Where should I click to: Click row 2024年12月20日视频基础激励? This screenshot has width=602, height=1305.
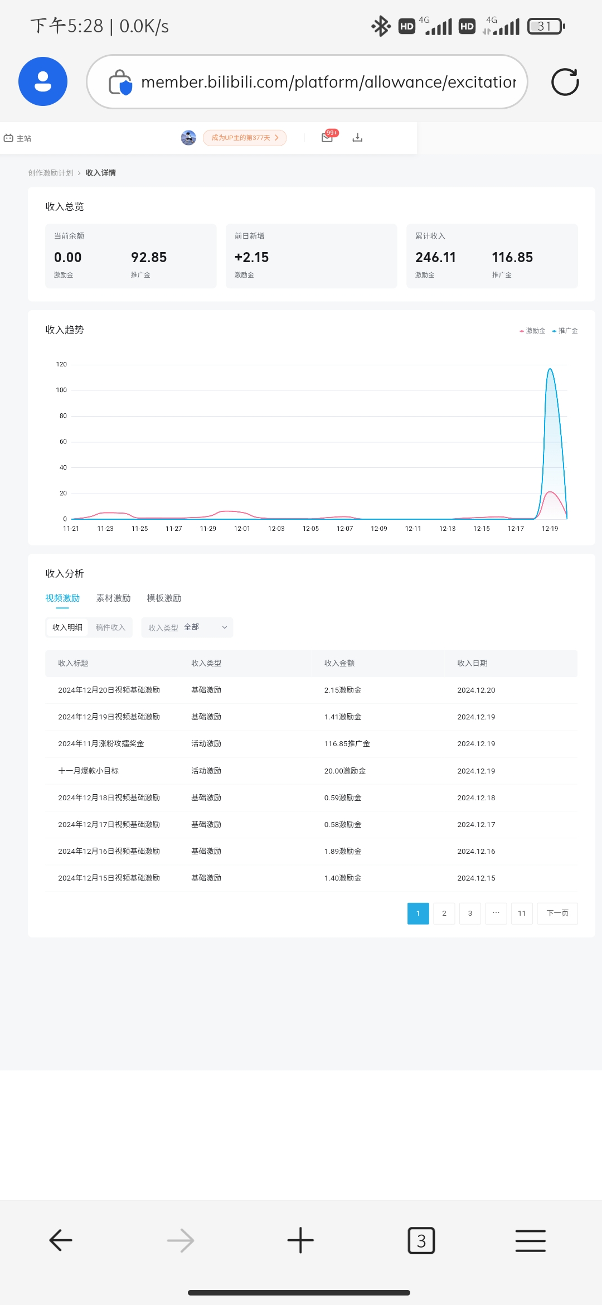coord(311,690)
